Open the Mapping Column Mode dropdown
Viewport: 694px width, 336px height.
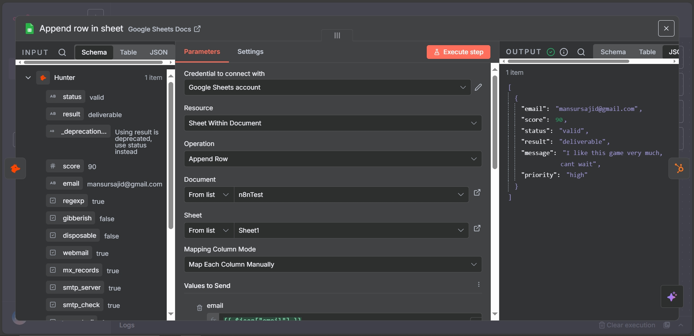(x=333, y=264)
